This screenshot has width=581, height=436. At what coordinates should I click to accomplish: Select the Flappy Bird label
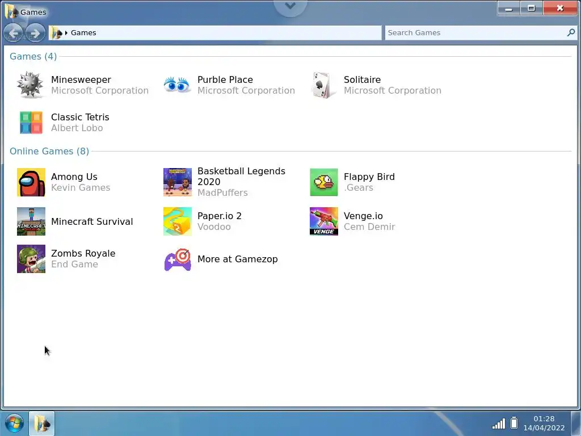pyautogui.click(x=369, y=177)
